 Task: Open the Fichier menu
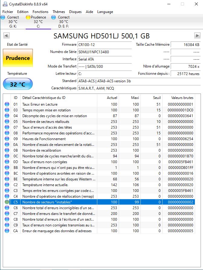pos(8,12)
